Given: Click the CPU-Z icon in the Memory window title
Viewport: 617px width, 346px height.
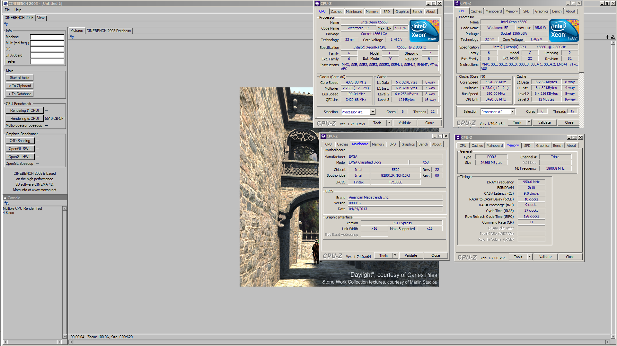Looking at the screenshot, I should coord(458,138).
